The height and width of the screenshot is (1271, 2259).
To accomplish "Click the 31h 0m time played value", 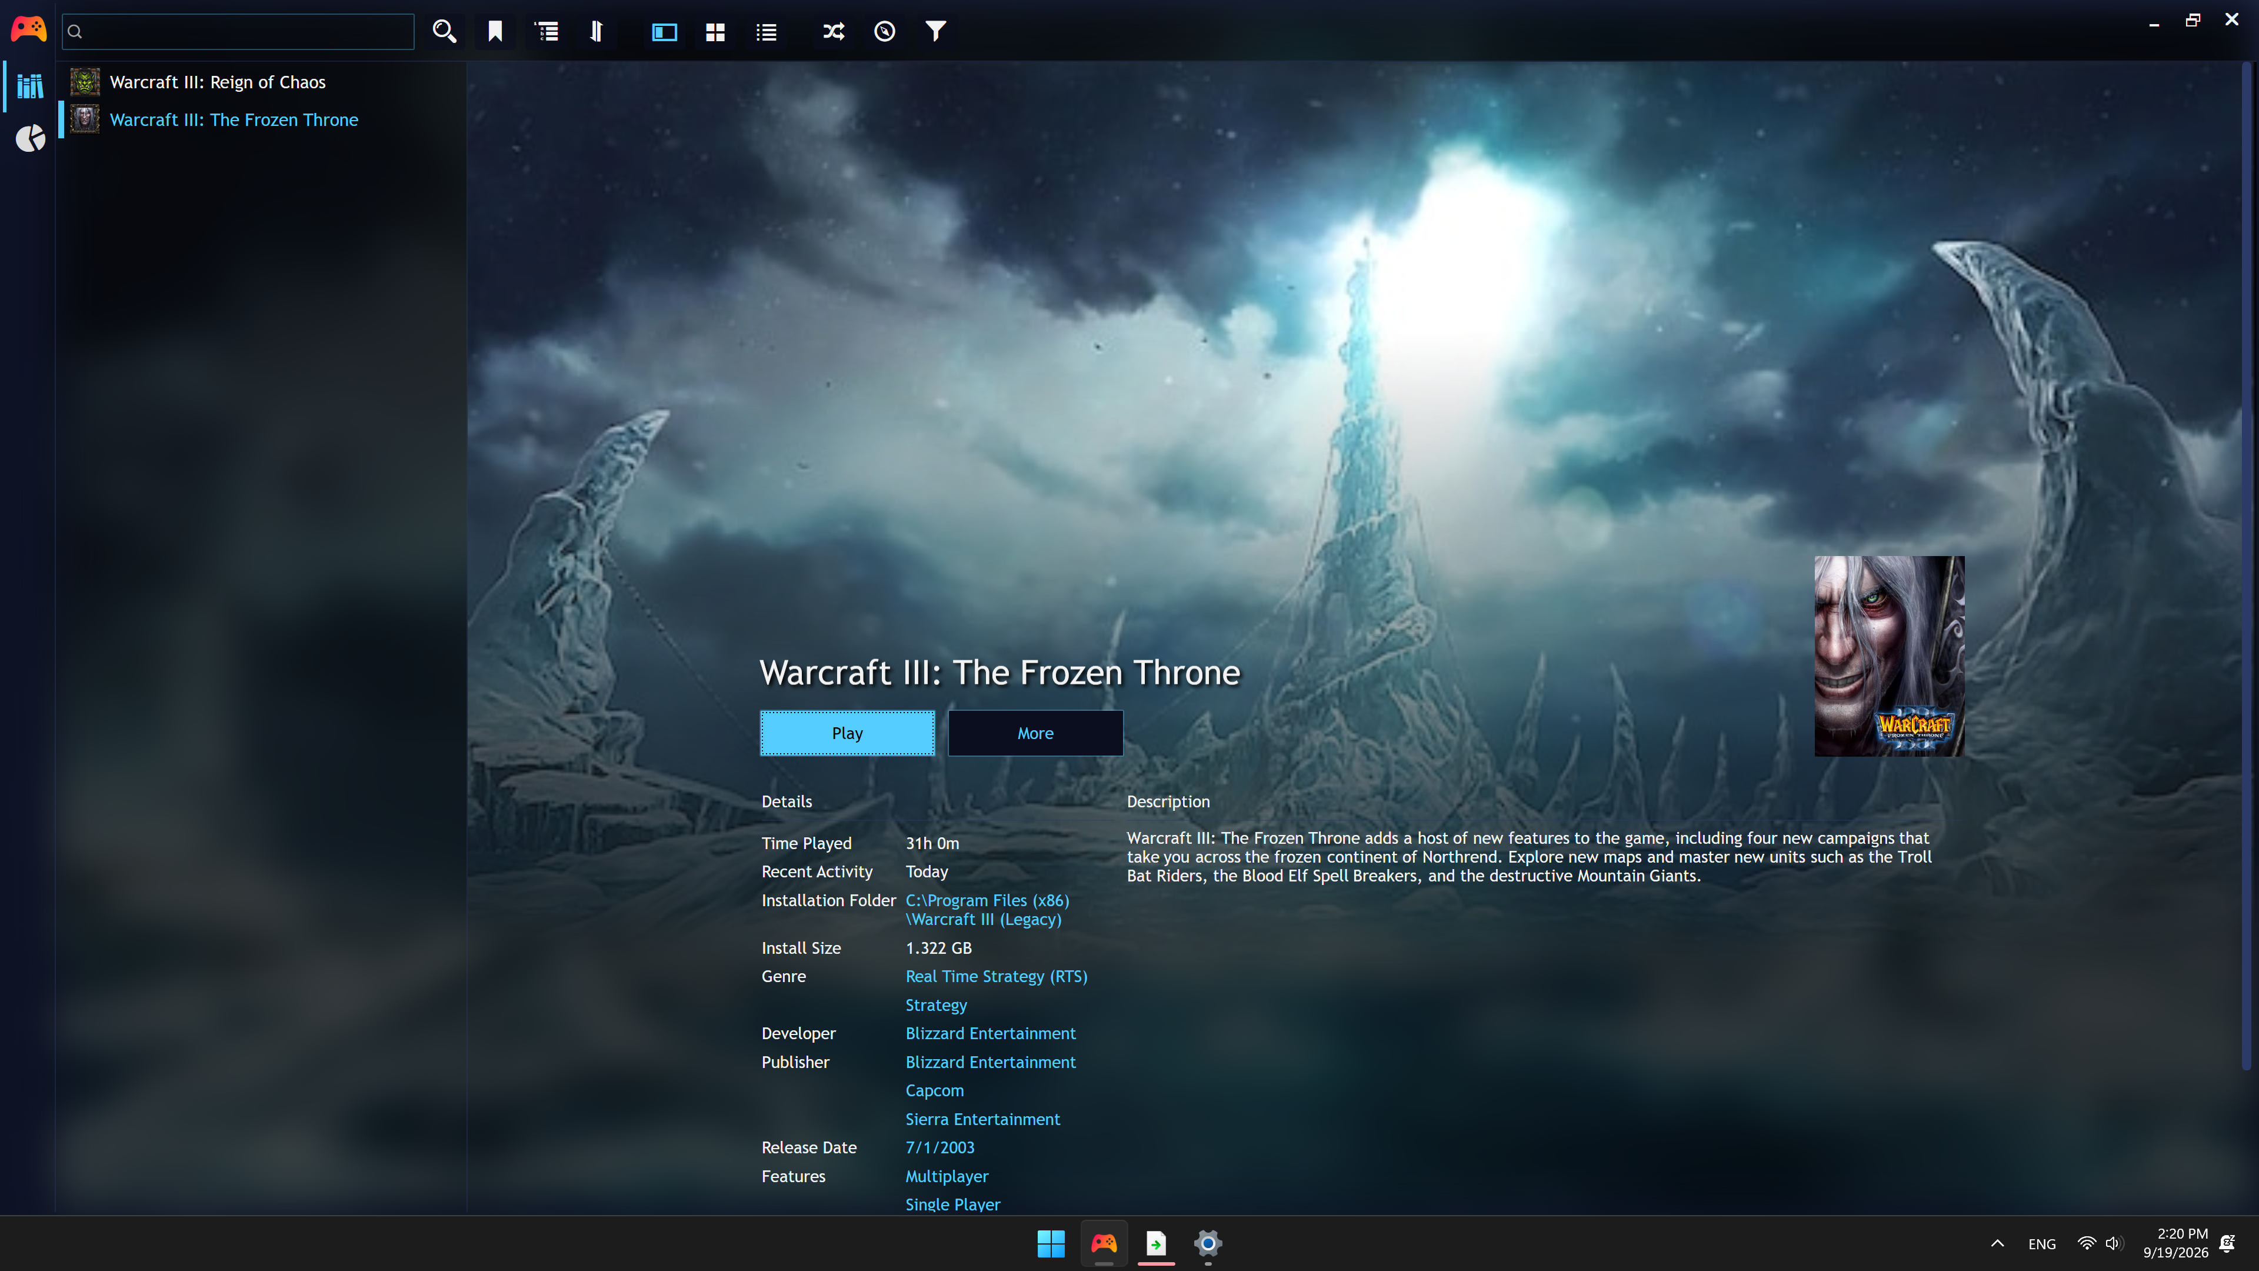I will [x=932, y=843].
